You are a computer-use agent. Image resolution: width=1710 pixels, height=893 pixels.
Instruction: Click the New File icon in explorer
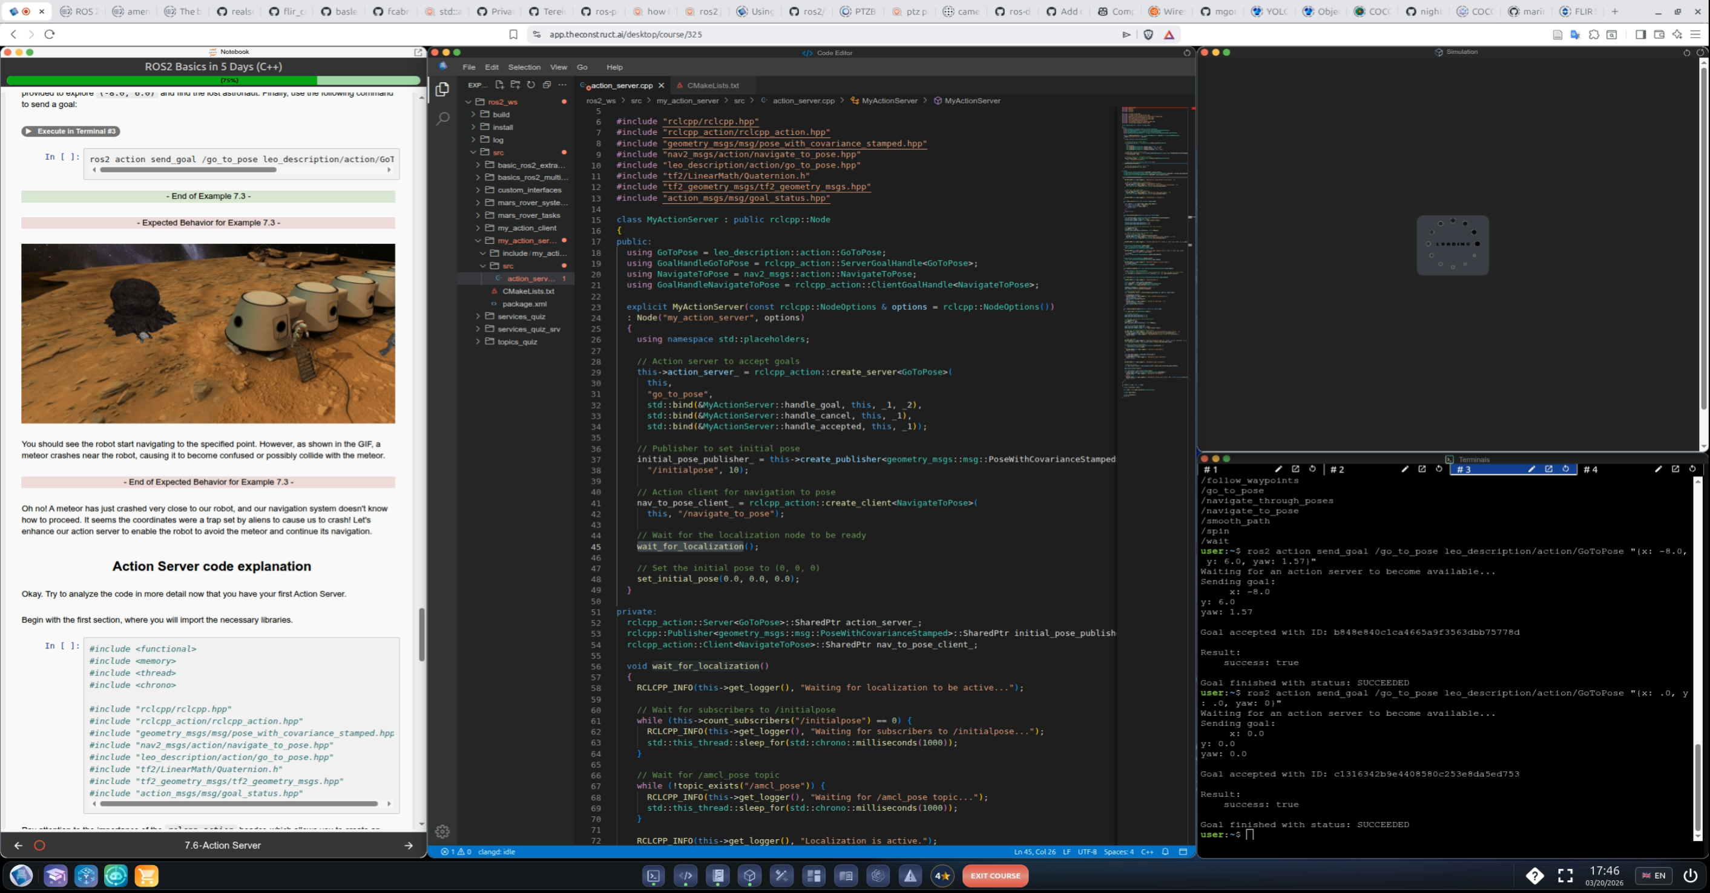(499, 85)
